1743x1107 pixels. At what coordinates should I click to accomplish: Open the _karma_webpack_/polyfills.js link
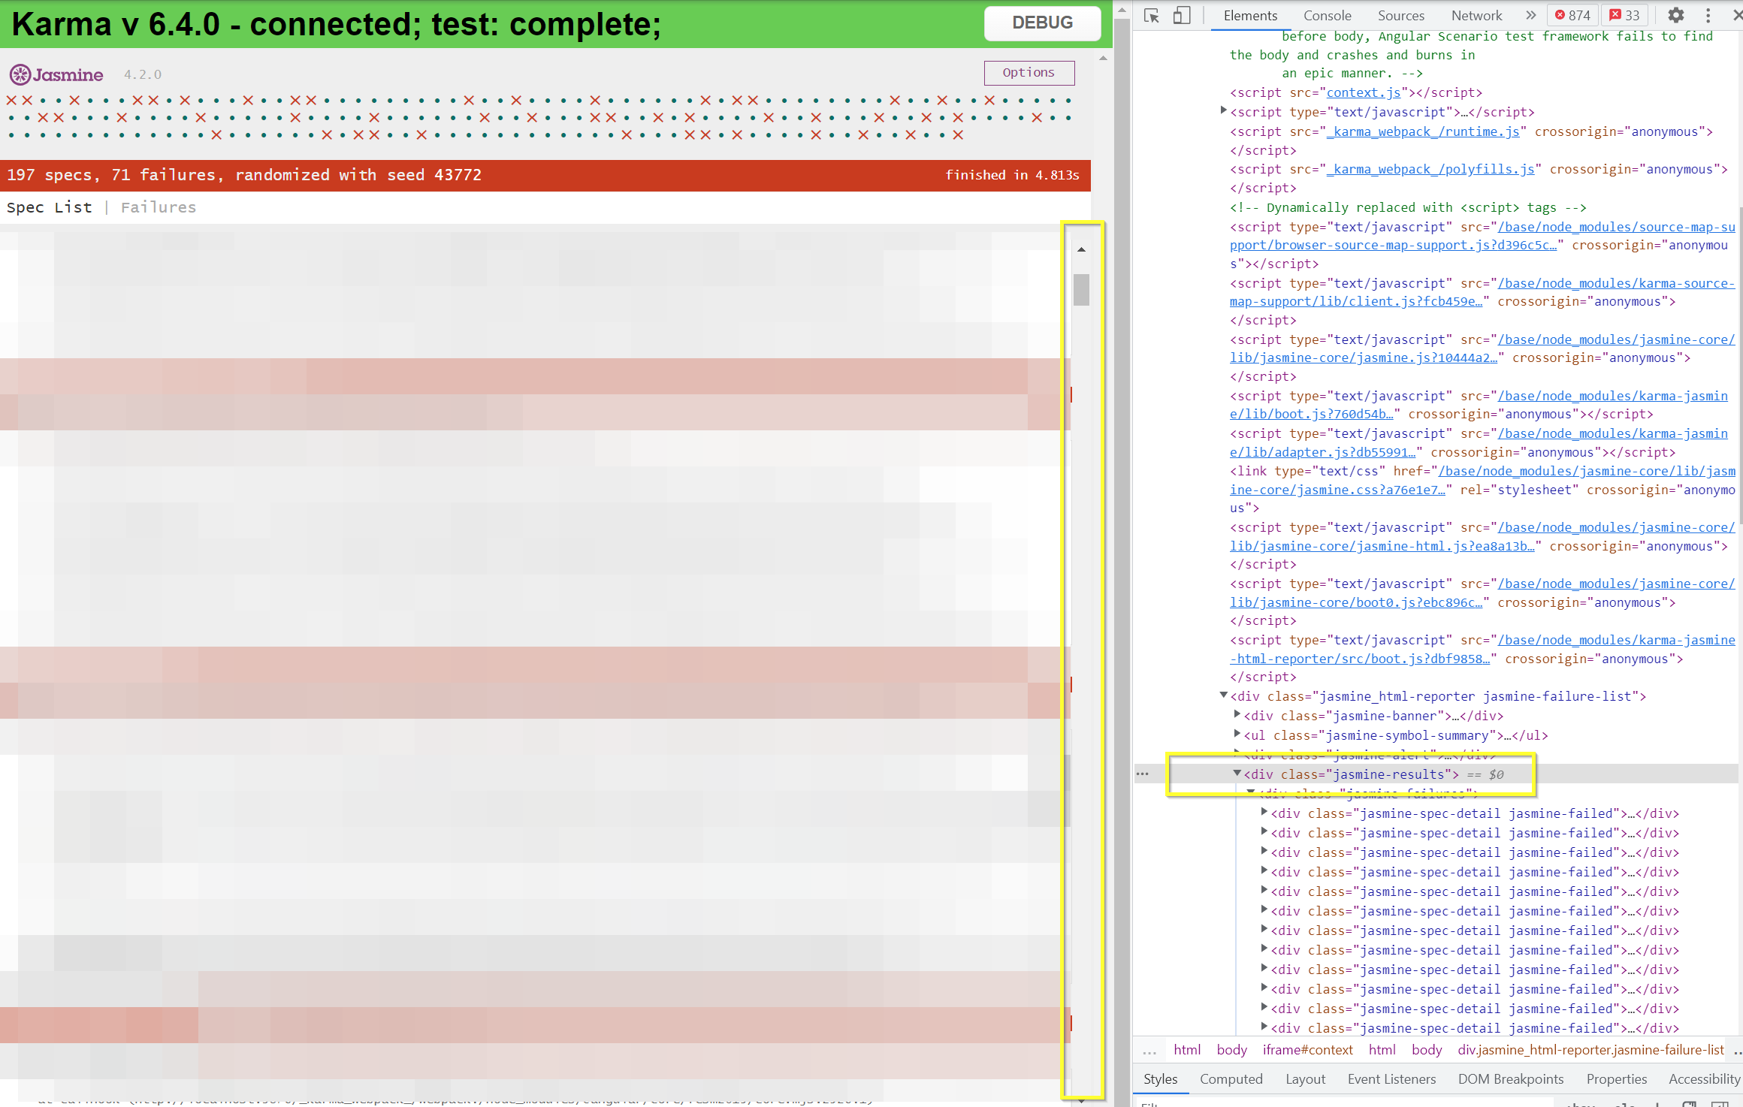[1430, 169]
